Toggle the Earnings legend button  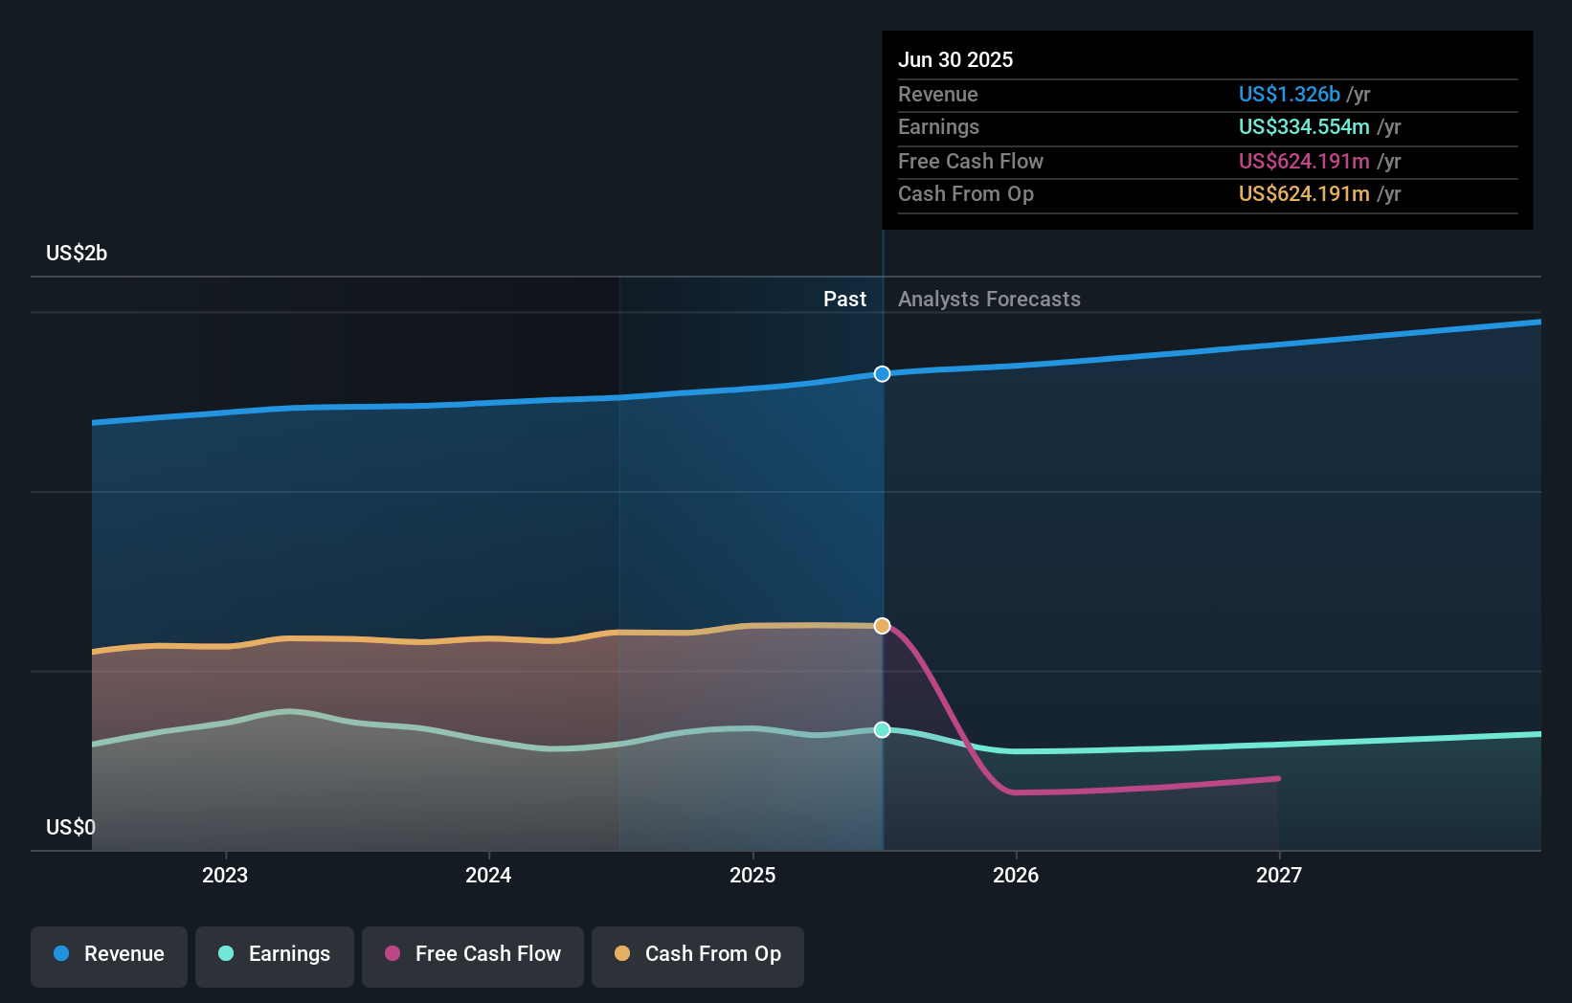[275, 956]
